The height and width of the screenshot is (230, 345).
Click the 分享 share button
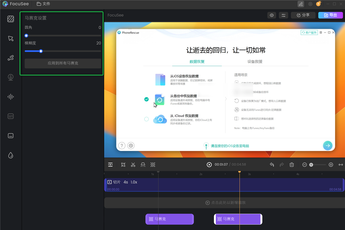pyautogui.click(x=303, y=15)
